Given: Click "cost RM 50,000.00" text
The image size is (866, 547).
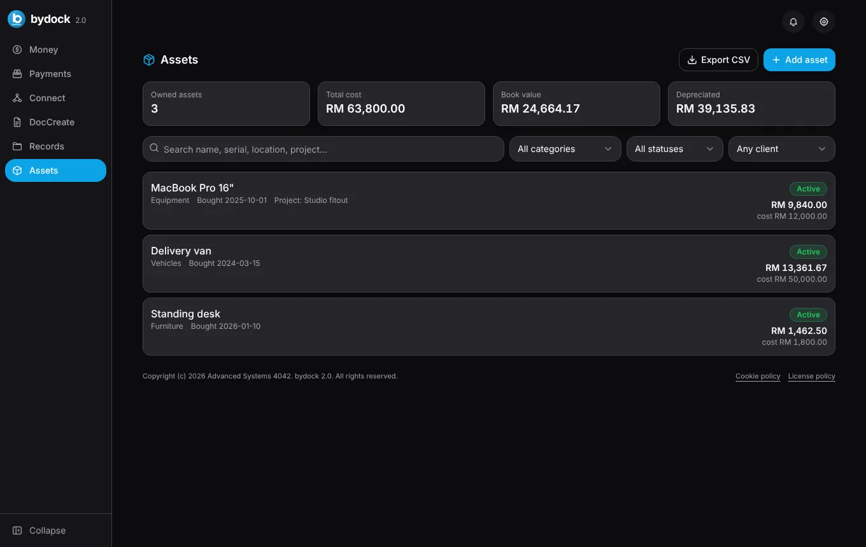Looking at the screenshot, I should (x=792, y=279).
